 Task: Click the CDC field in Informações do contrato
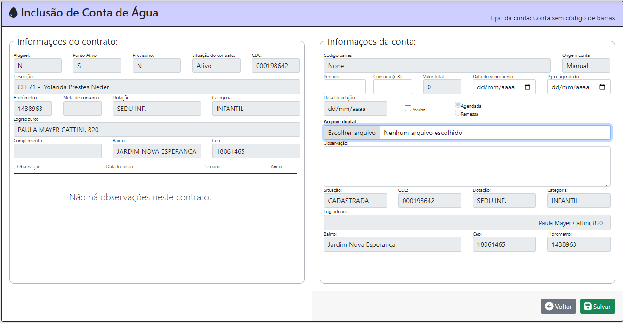[276, 66]
